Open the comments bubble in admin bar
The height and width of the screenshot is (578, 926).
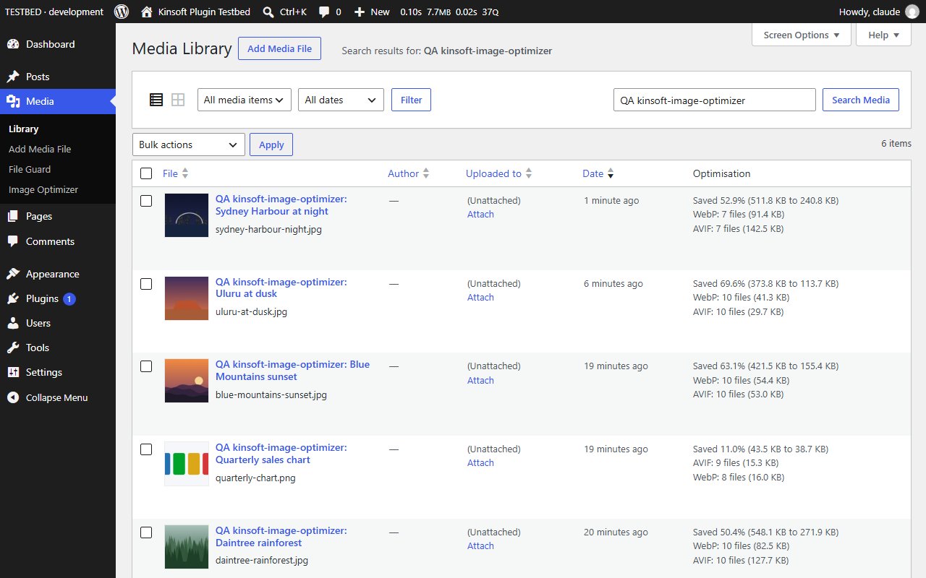(324, 12)
